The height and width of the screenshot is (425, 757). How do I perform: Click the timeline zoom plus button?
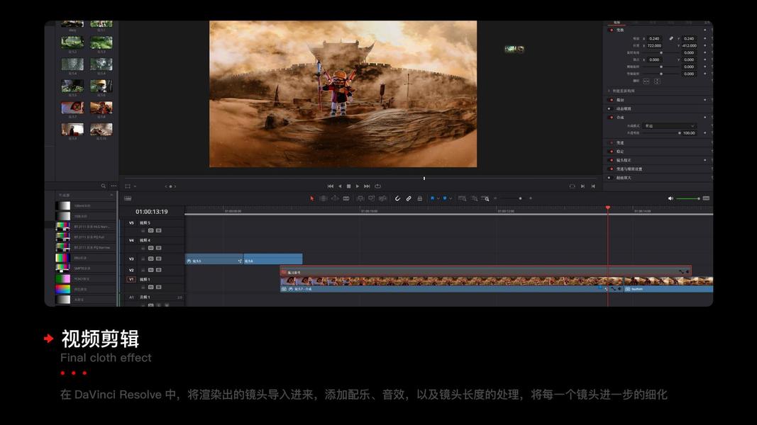pos(531,198)
